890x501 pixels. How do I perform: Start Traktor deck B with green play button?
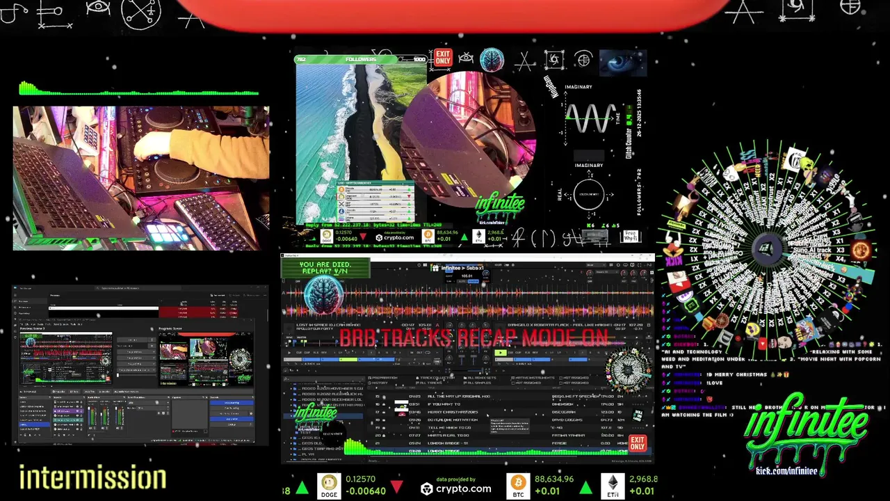tap(501, 353)
